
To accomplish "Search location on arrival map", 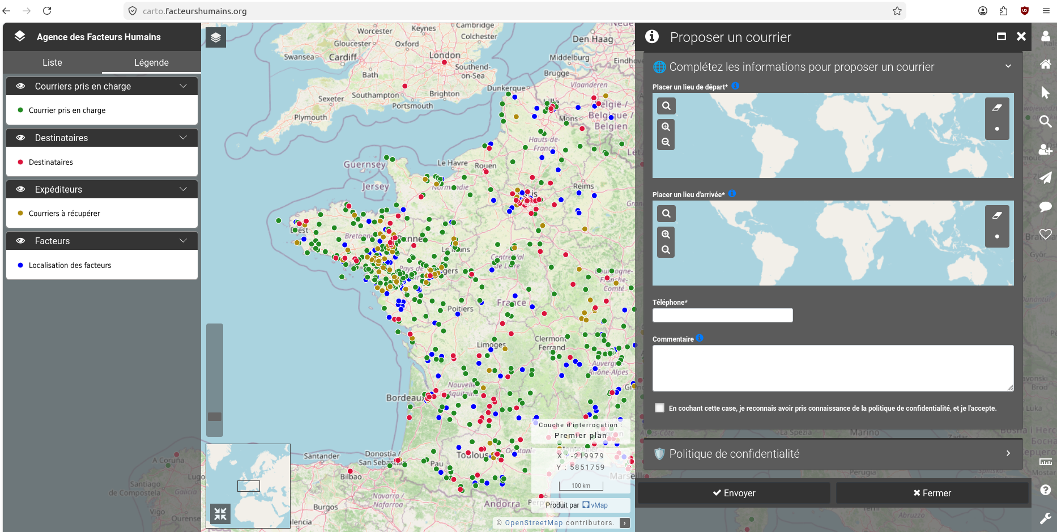I will pos(666,214).
